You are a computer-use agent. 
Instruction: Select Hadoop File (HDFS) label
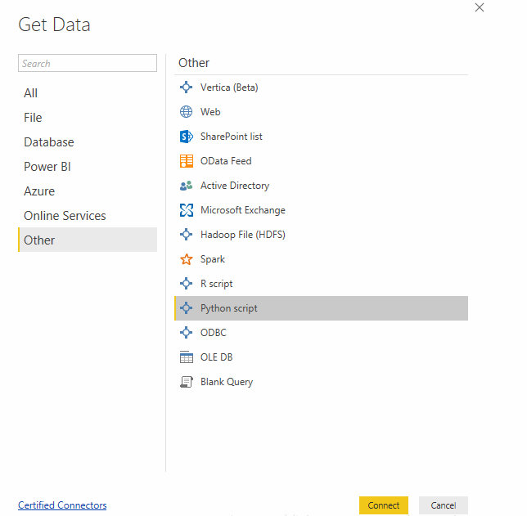pyautogui.click(x=243, y=235)
